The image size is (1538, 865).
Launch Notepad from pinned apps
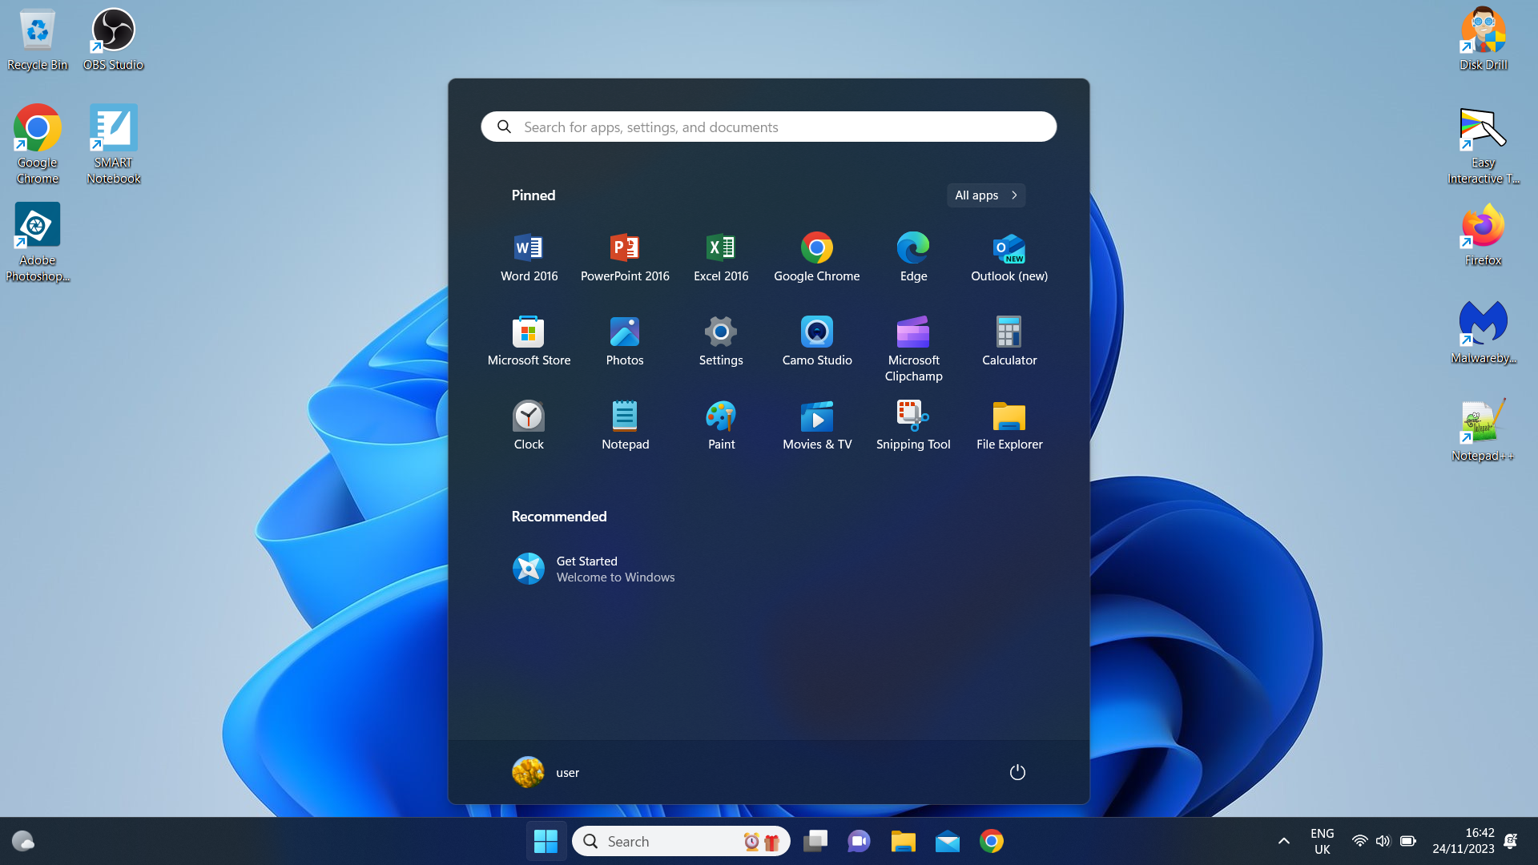tap(625, 426)
